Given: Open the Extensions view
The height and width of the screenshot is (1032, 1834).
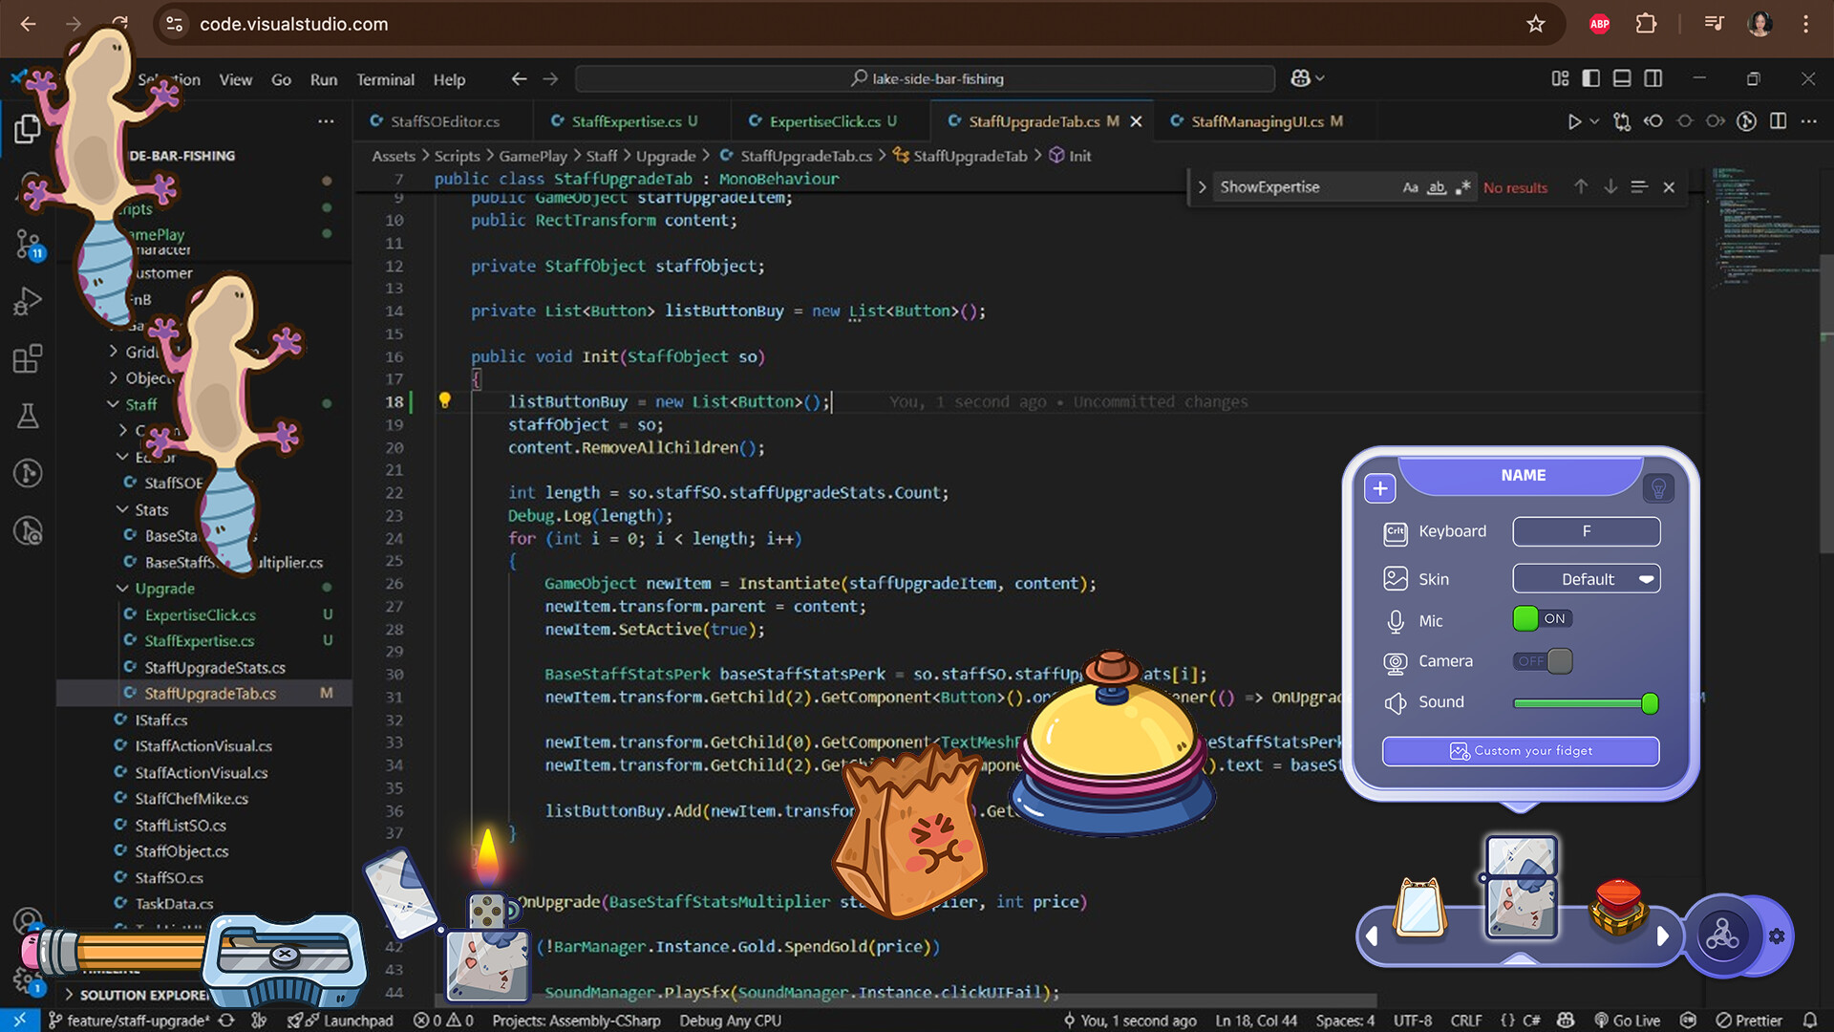Looking at the screenshot, I should click(x=28, y=358).
